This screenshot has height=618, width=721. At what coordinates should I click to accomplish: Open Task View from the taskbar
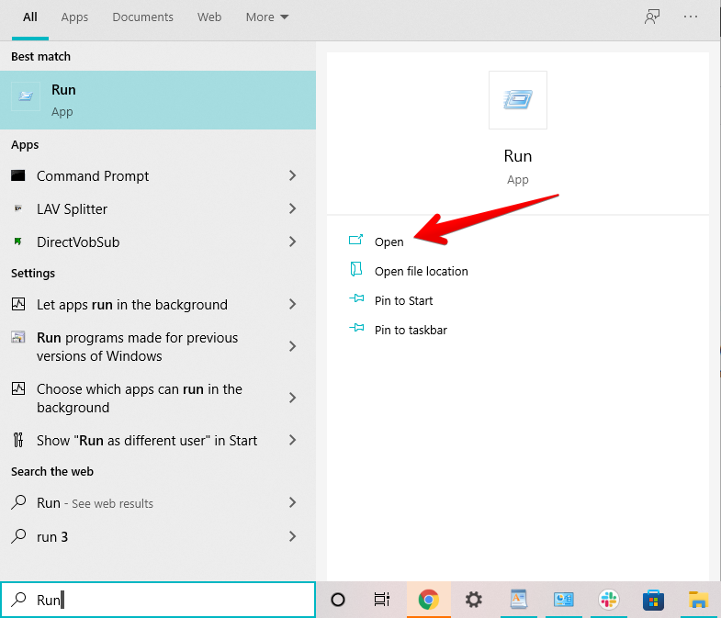[382, 600]
